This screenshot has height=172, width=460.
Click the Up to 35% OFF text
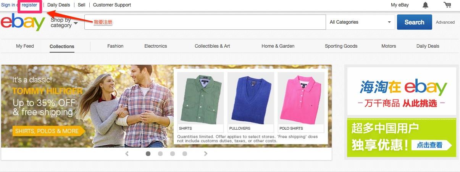click(x=44, y=103)
